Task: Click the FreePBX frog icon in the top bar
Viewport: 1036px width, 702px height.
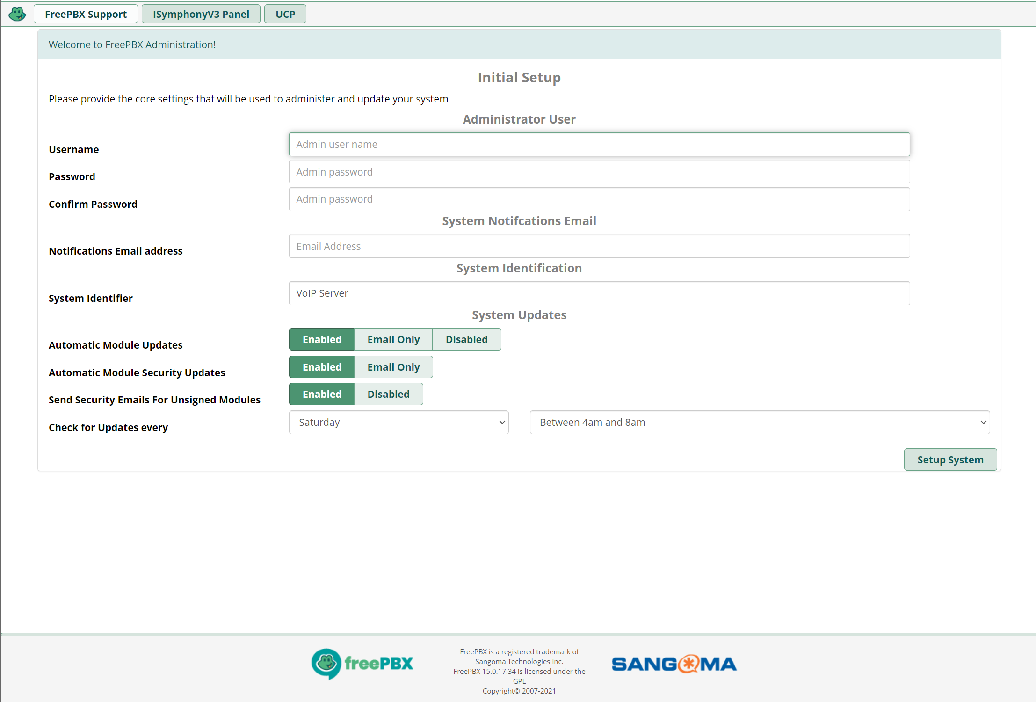Action: coord(17,14)
